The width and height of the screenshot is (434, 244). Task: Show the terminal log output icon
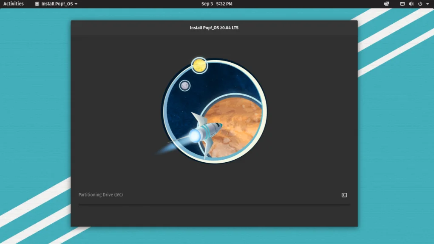point(344,195)
